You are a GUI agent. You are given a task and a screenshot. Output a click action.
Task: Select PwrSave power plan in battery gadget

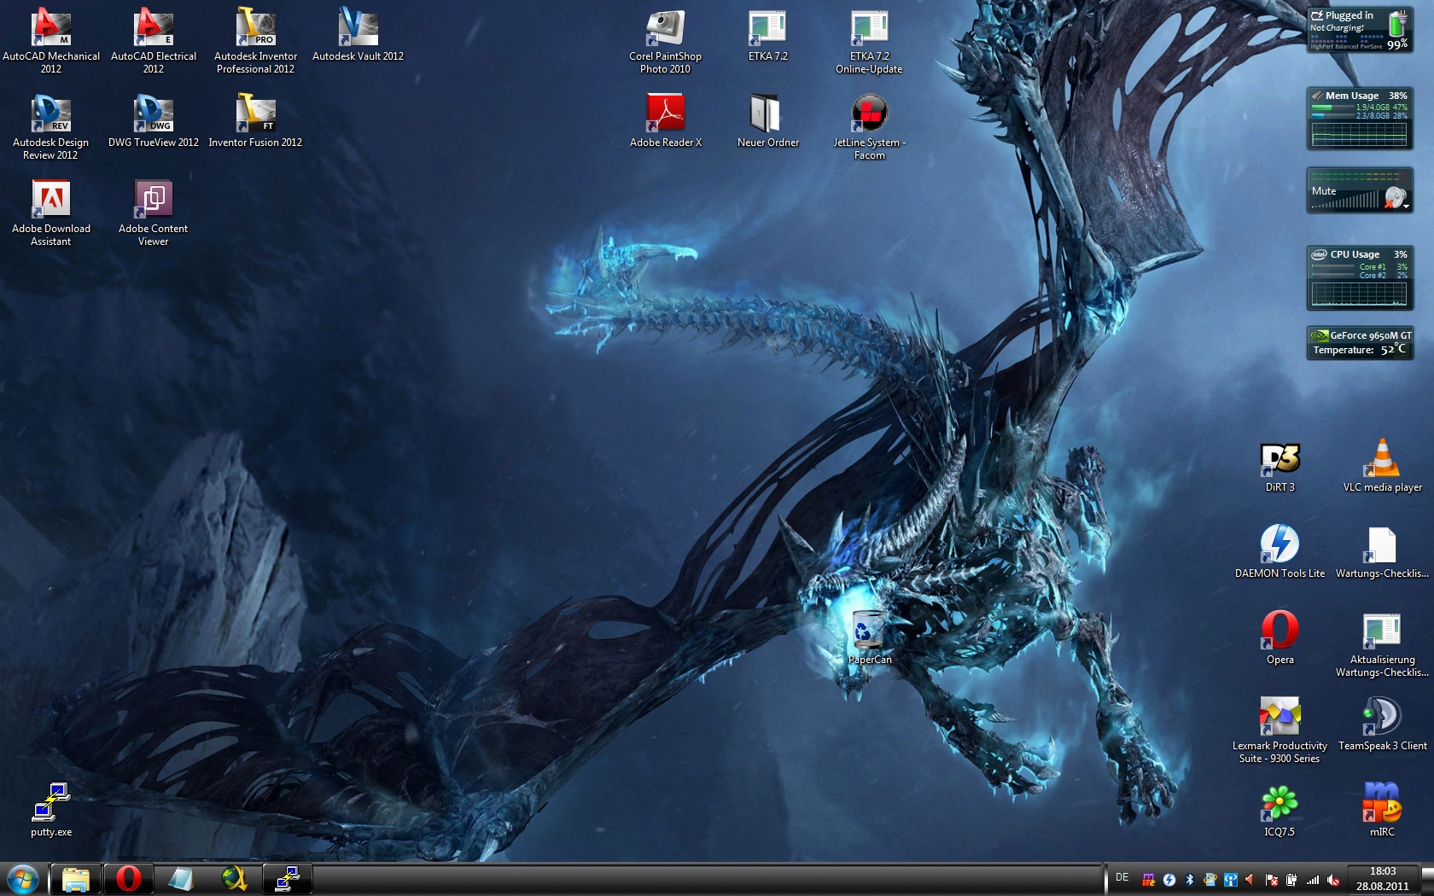[1371, 42]
